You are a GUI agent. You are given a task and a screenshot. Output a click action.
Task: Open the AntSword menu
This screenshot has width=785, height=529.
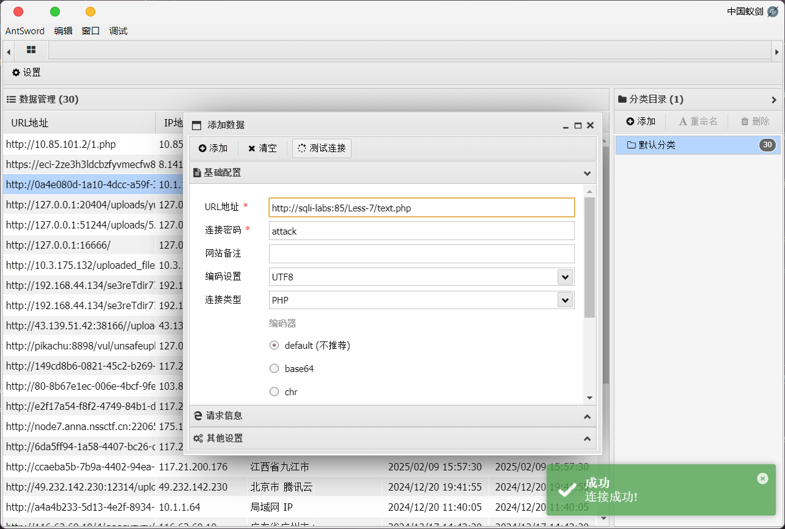(25, 31)
